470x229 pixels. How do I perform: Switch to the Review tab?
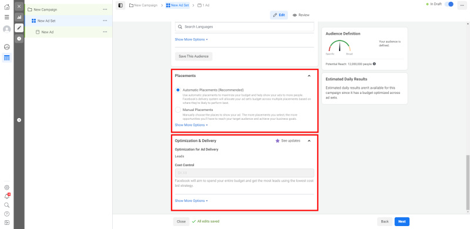pyautogui.click(x=301, y=15)
